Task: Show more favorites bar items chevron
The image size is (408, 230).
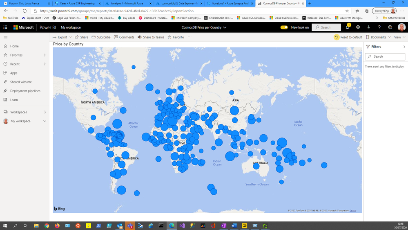Action: pyautogui.click(x=377, y=18)
